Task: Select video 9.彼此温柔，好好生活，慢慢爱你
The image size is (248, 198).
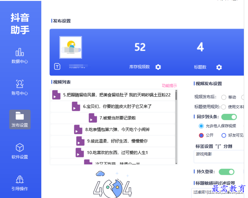Action: pyautogui.click(x=113, y=141)
